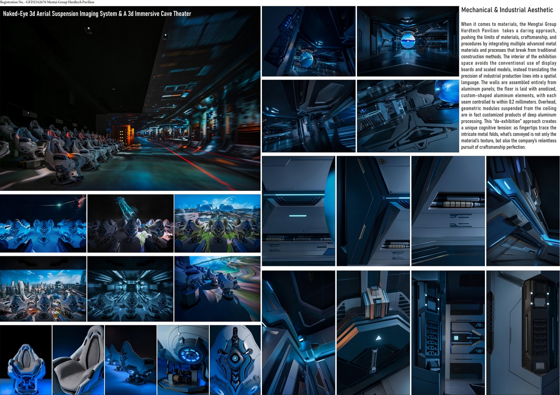
Task: Open the side-view seats with swirling coastline image
Action: coord(217,289)
